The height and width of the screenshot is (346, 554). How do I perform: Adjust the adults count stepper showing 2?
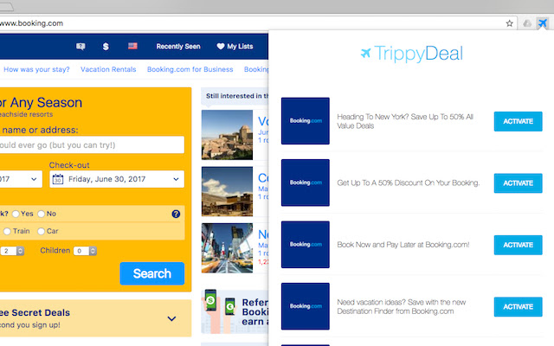tap(20, 251)
